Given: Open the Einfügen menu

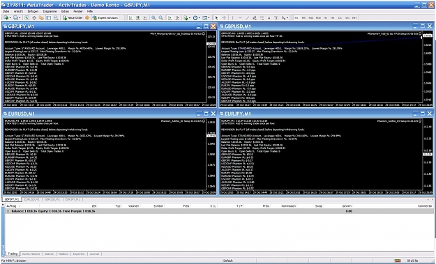Looking at the screenshot, I should (x=33, y=11).
